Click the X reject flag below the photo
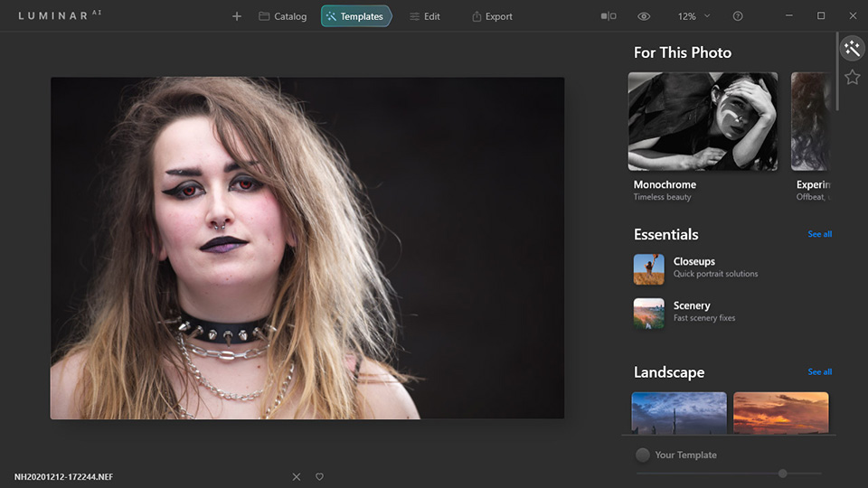Image resolution: width=868 pixels, height=488 pixels. (297, 476)
